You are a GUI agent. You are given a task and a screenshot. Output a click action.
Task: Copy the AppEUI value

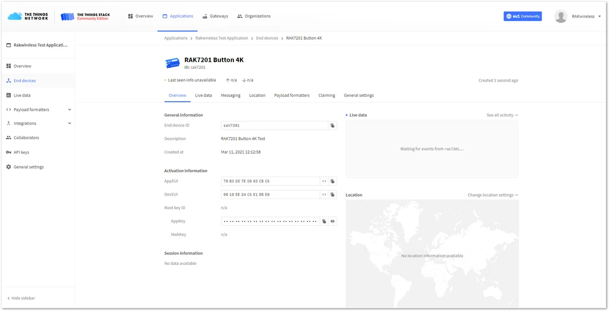[x=333, y=181]
